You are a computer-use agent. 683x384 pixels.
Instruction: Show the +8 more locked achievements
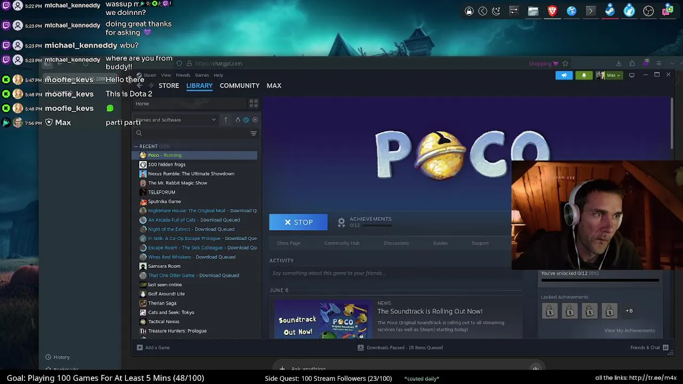pyautogui.click(x=629, y=311)
